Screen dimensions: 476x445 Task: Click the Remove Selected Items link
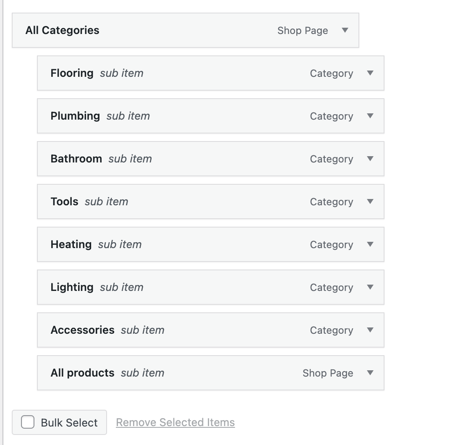pos(175,422)
